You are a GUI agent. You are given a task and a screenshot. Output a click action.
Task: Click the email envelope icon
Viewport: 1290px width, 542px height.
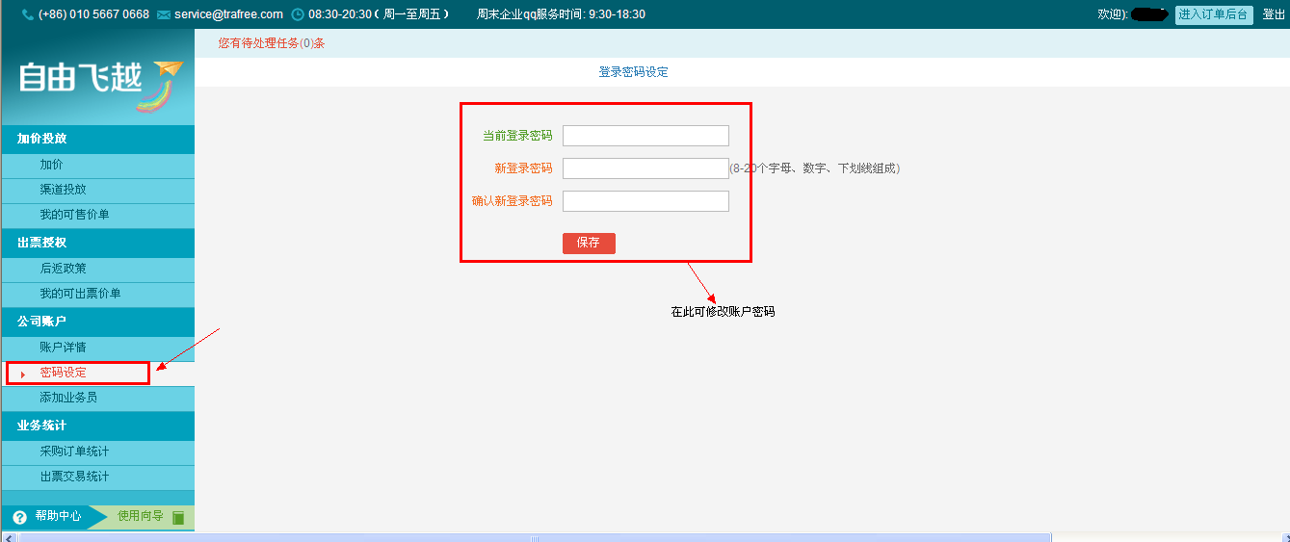(x=163, y=14)
